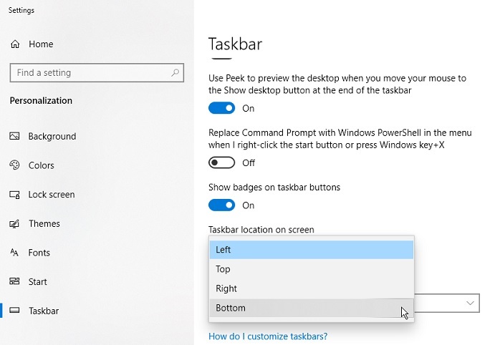Turn off the Peek preview toggle
Screen dimensions: 500x345
coord(221,108)
